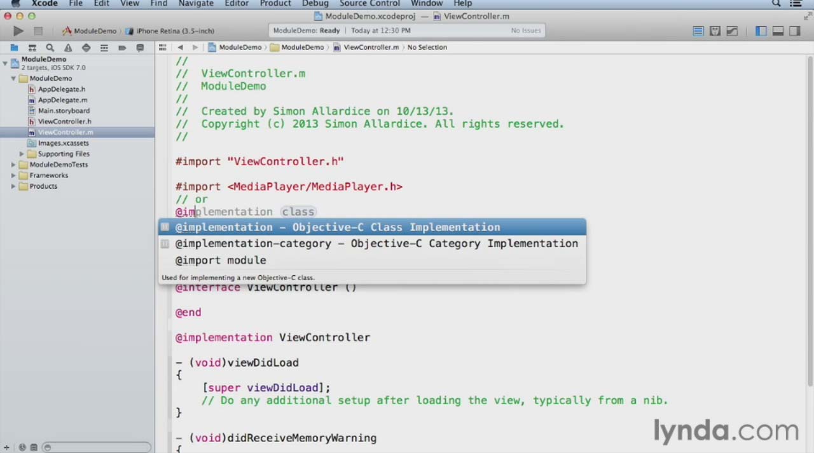The image size is (814, 453).
Task: Add a new file with plus button
Action: click(x=6, y=447)
